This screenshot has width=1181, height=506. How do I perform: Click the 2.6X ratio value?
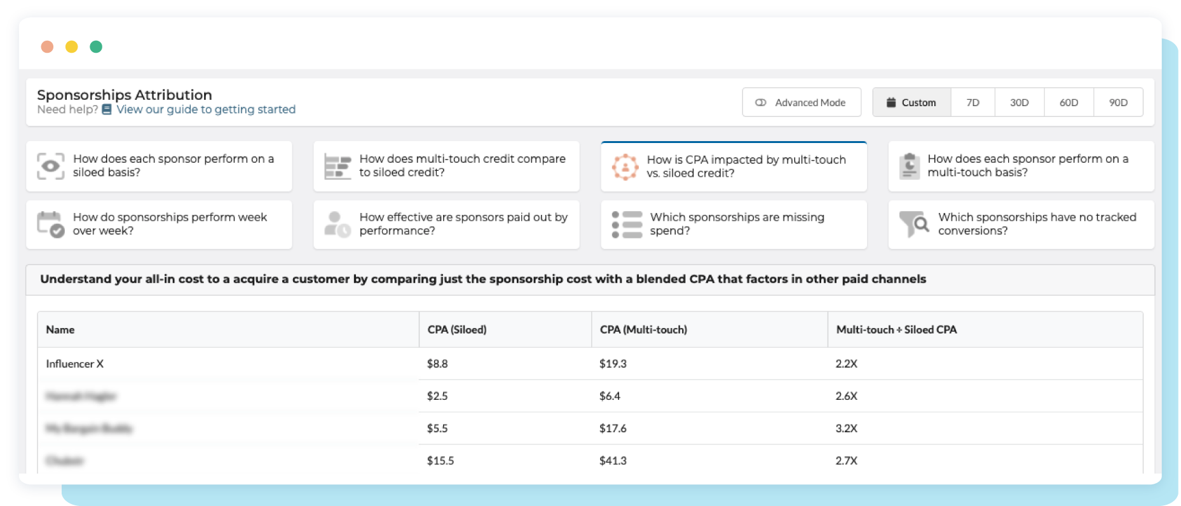click(847, 396)
